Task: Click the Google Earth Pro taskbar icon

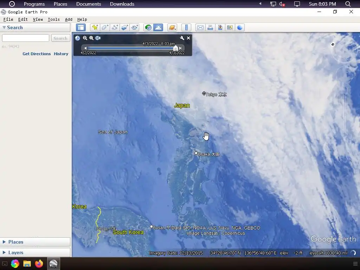Action: coord(53,264)
